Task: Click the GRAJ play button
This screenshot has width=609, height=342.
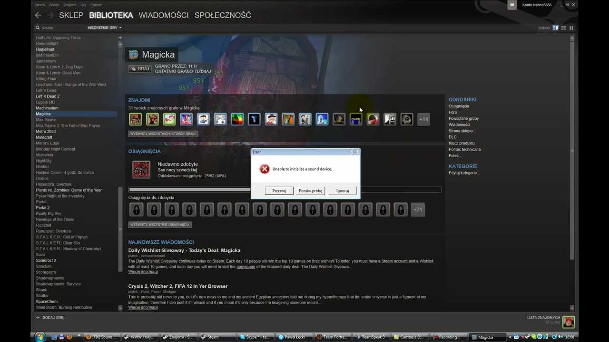Action: [x=140, y=69]
